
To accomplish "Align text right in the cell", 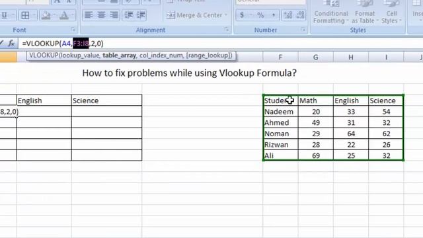I will pyautogui.click(x=114, y=15).
